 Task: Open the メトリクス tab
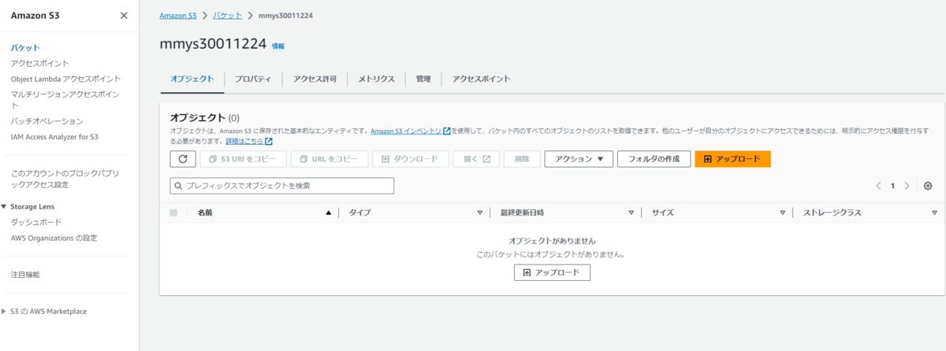(x=376, y=79)
